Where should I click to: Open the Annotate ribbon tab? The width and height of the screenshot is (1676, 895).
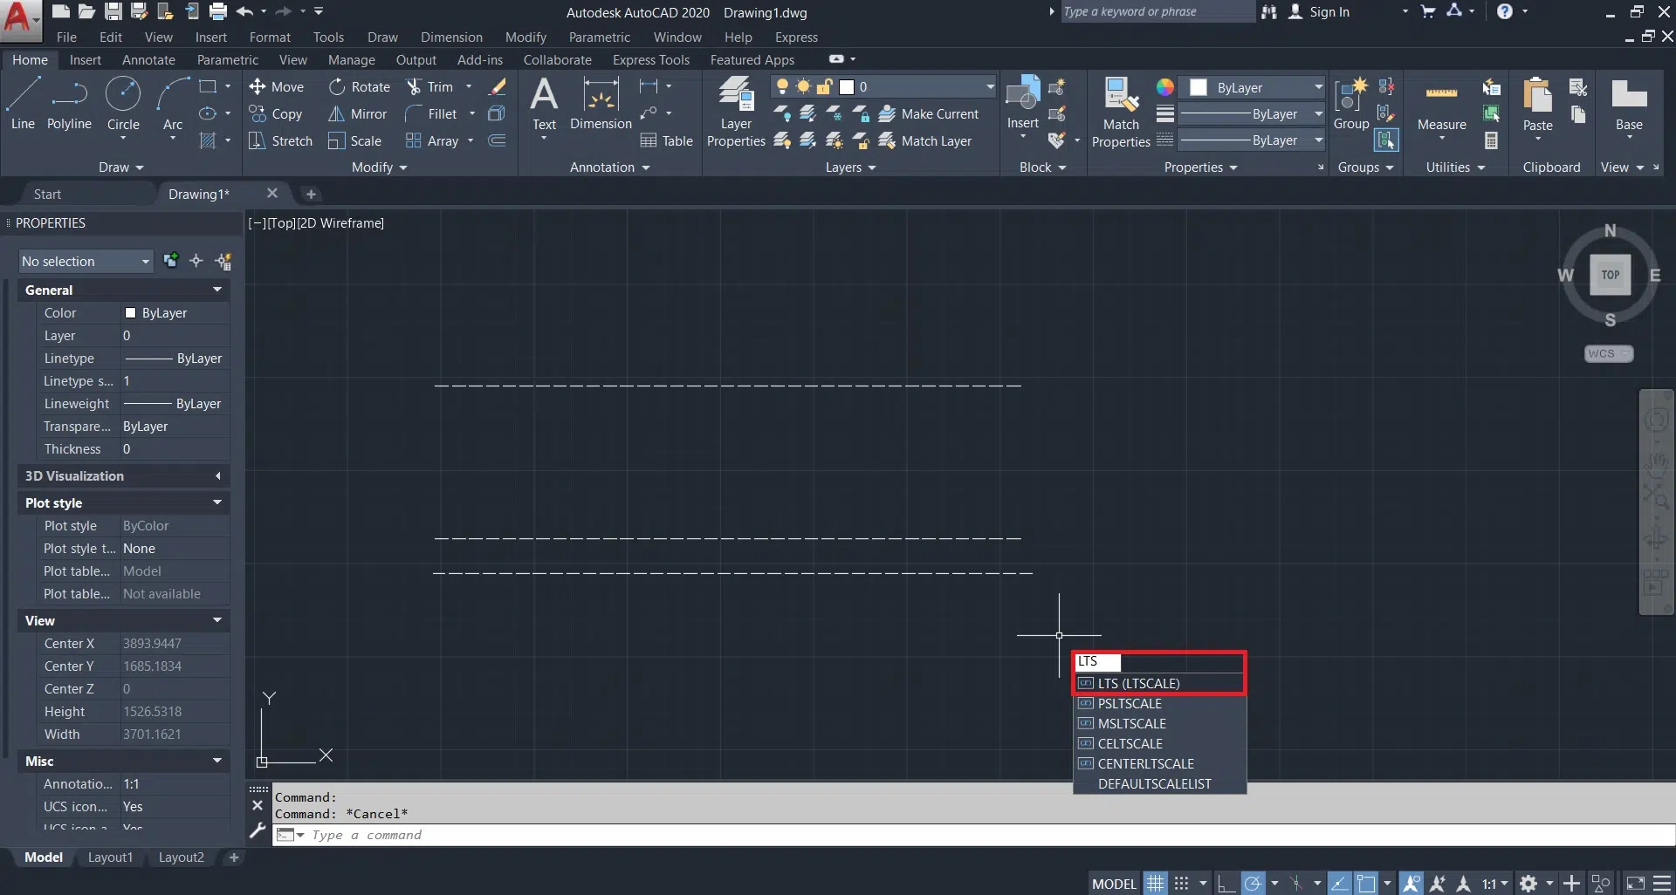[148, 60]
